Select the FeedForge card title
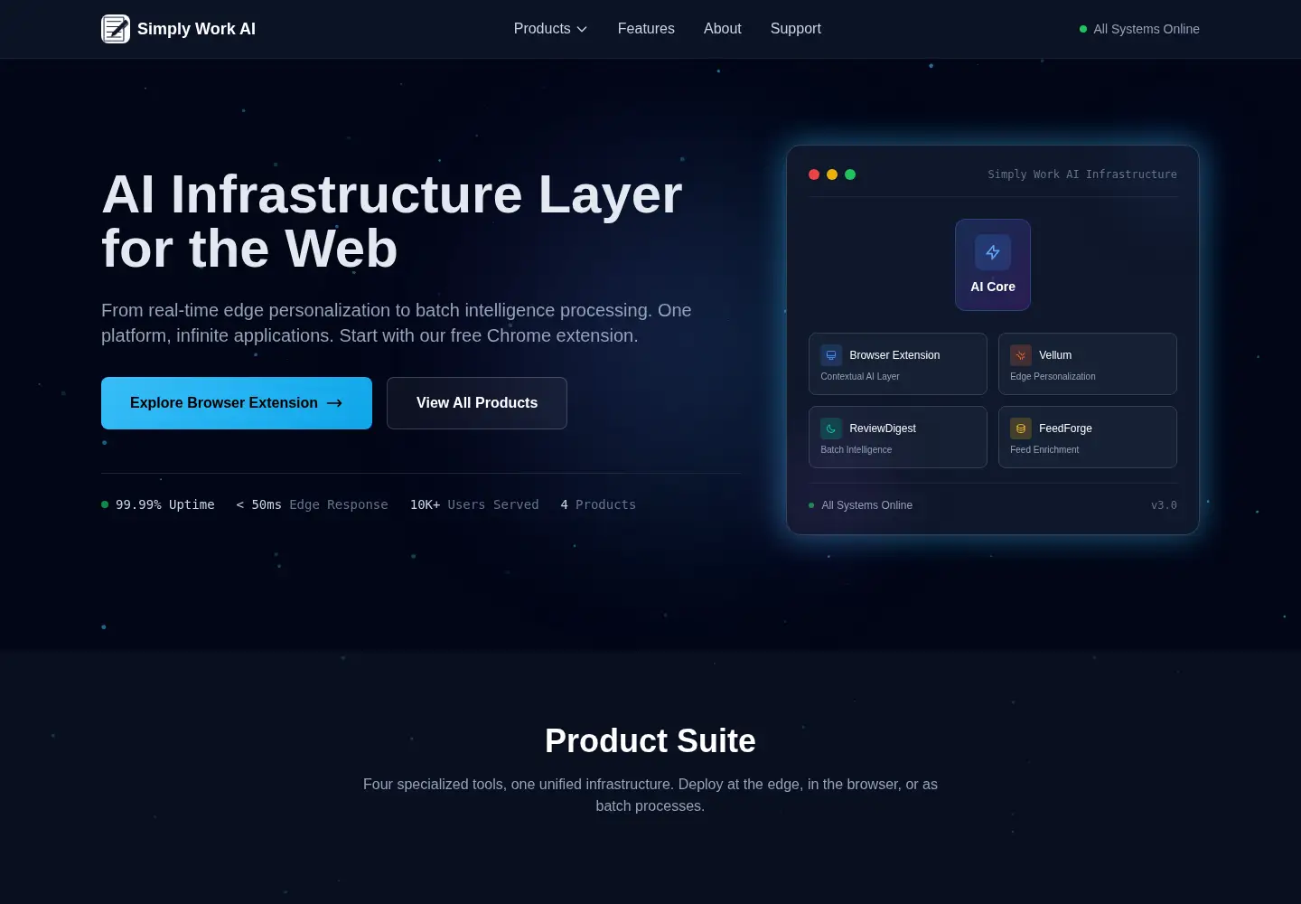Screen dimensions: 1301x904 1065,428
